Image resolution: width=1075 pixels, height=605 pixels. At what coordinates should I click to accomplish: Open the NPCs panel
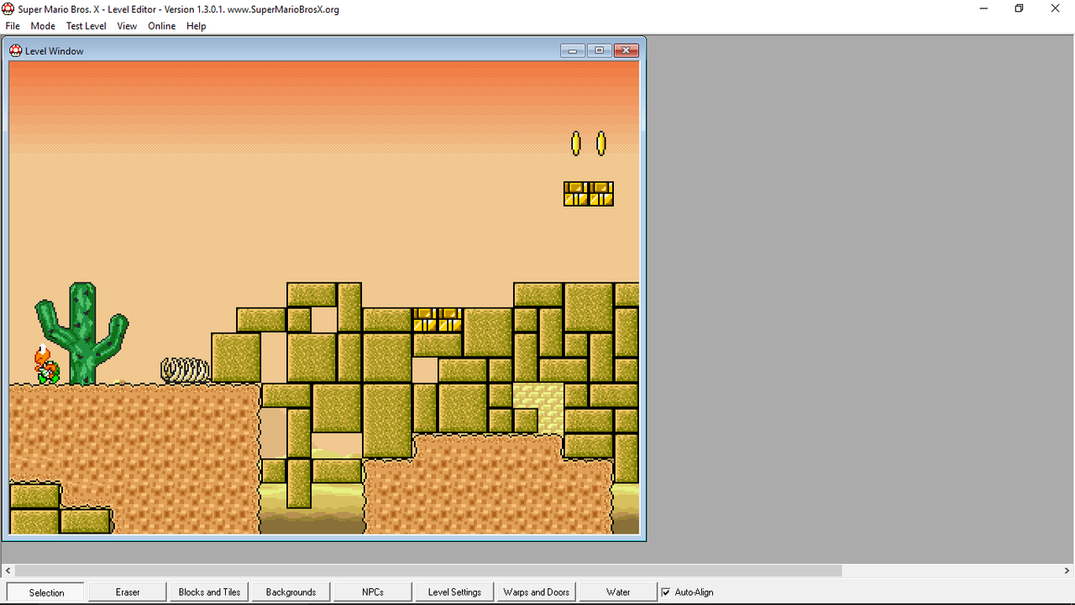coord(371,592)
